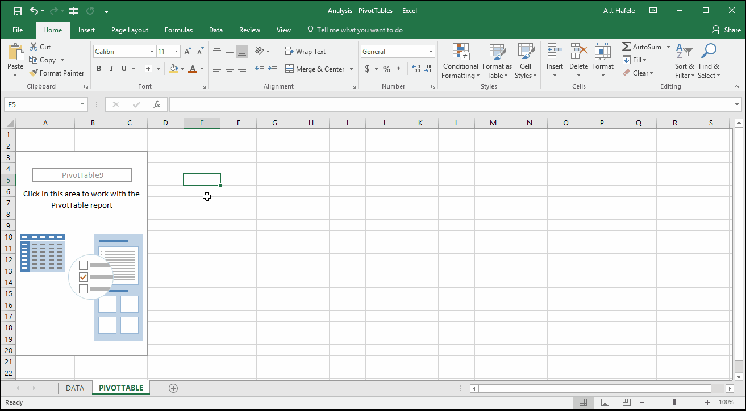The image size is (746, 411).
Task: Open the Name Box dropdown arrow
Action: click(83, 104)
